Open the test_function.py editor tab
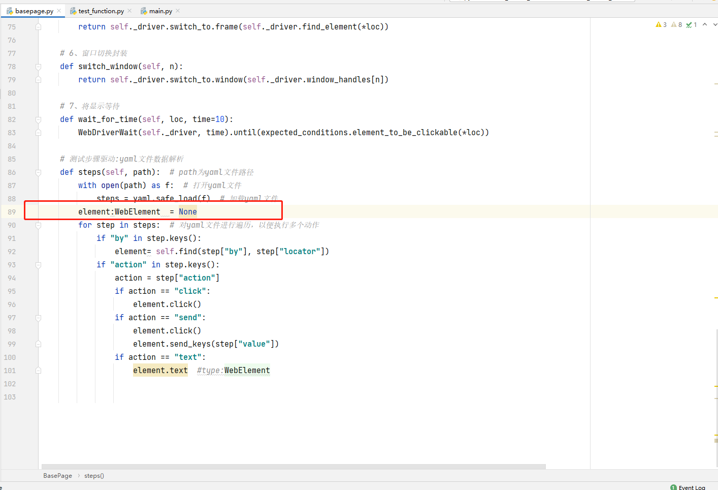This screenshot has height=490, width=718. click(x=101, y=11)
